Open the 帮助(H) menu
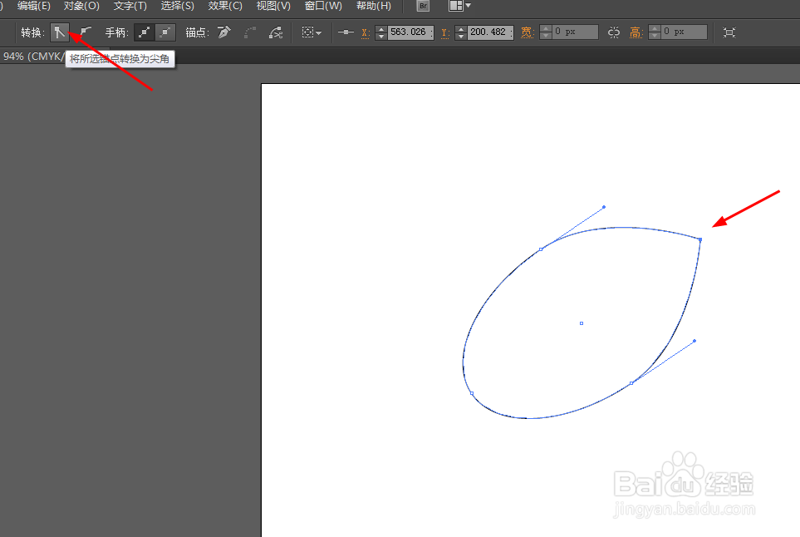Image resolution: width=800 pixels, height=537 pixels. [x=374, y=6]
